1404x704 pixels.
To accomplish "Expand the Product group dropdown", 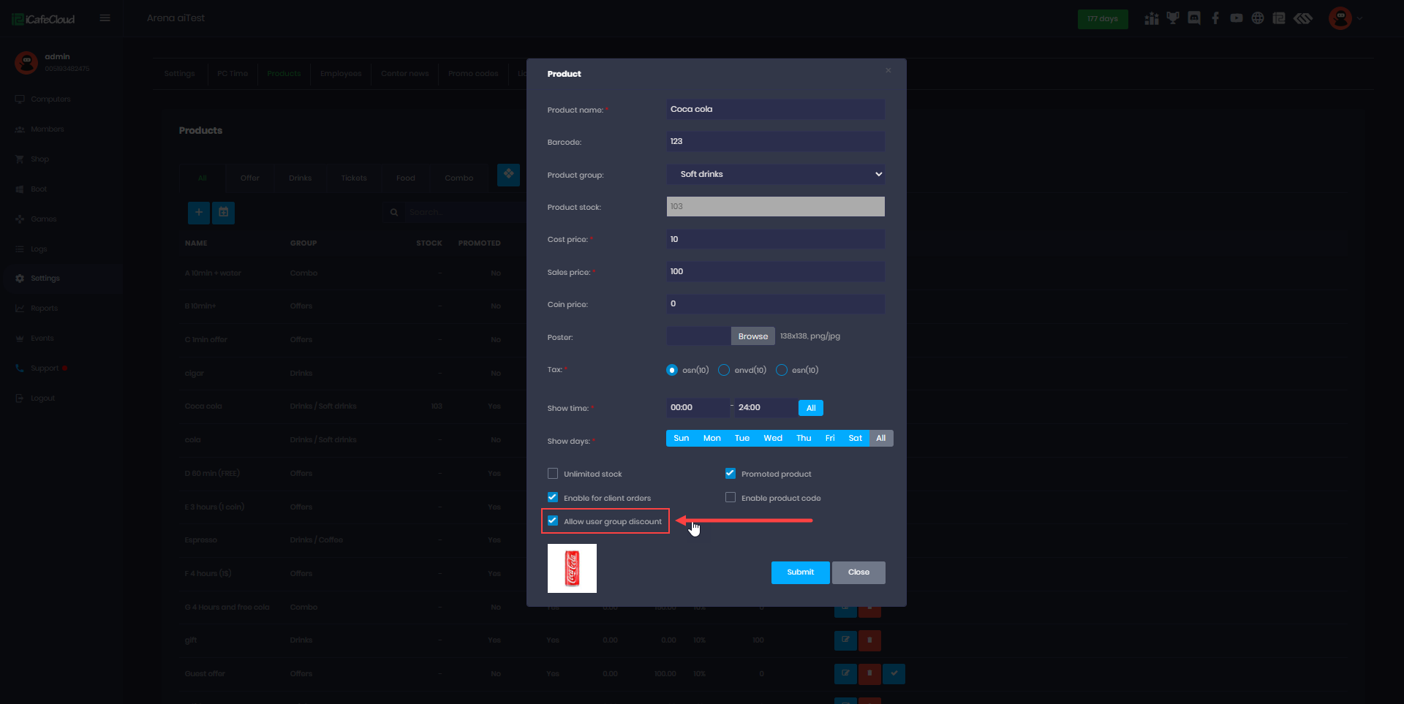I will coord(775,174).
